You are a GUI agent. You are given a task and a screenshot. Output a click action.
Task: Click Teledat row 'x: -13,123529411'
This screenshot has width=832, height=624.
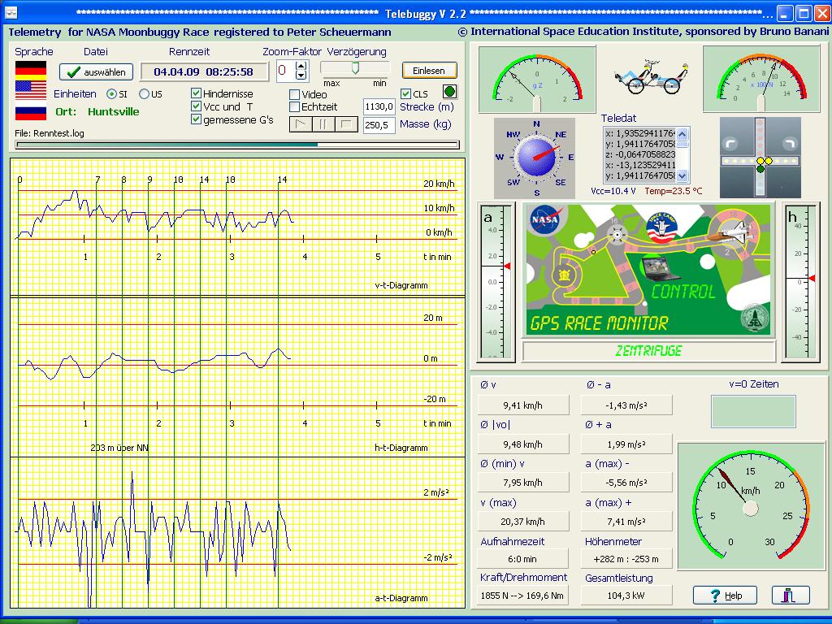pyautogui.click(x=640, y=164)
